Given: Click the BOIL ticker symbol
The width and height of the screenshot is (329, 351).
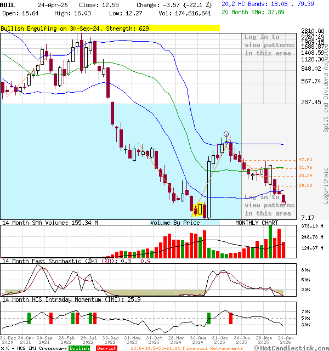Looking at the screenshot, I should (8, 4).
